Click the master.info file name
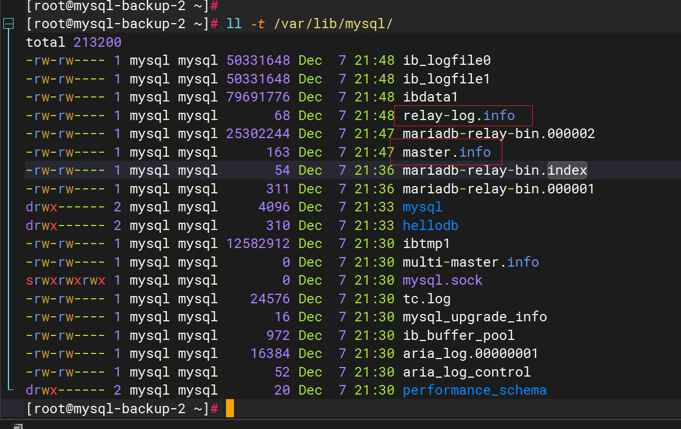 click(447, 152)
